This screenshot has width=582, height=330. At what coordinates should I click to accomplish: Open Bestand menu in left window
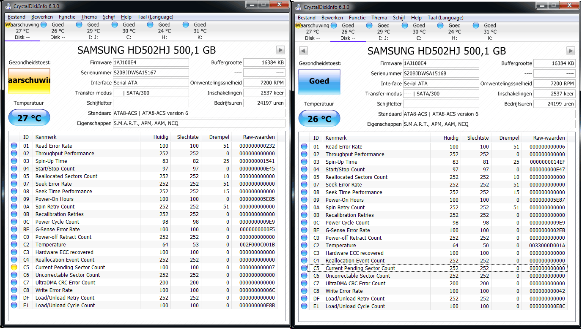tap(16, 17)
